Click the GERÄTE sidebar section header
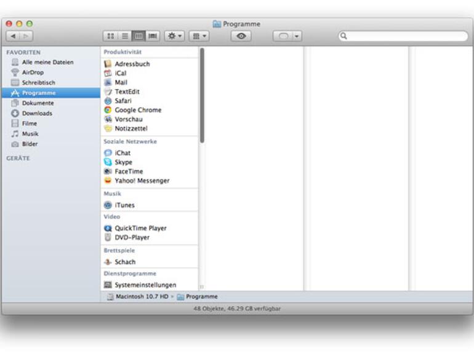 [x=18, y=158]
